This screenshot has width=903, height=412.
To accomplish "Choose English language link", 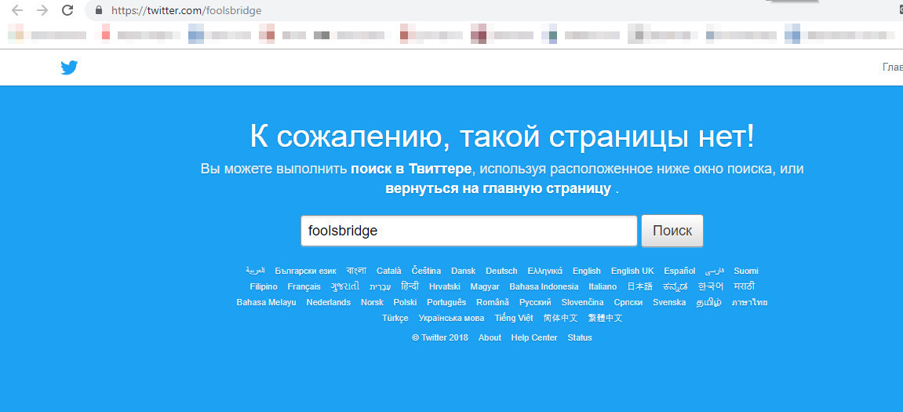I will click(x=587, y=271).
